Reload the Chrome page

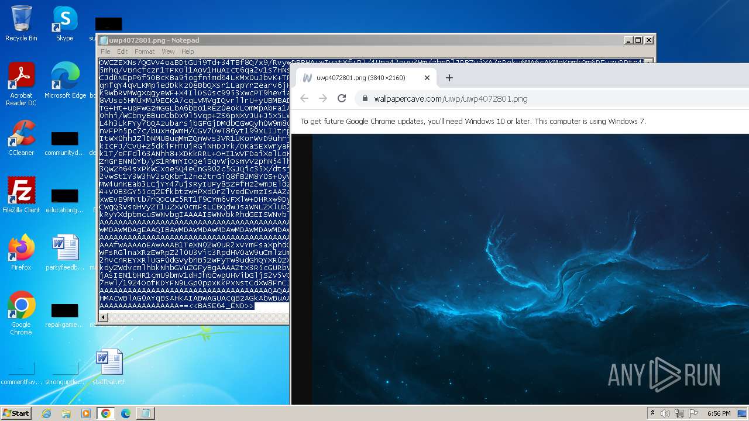pyautogui.click(x=342, y=98)
